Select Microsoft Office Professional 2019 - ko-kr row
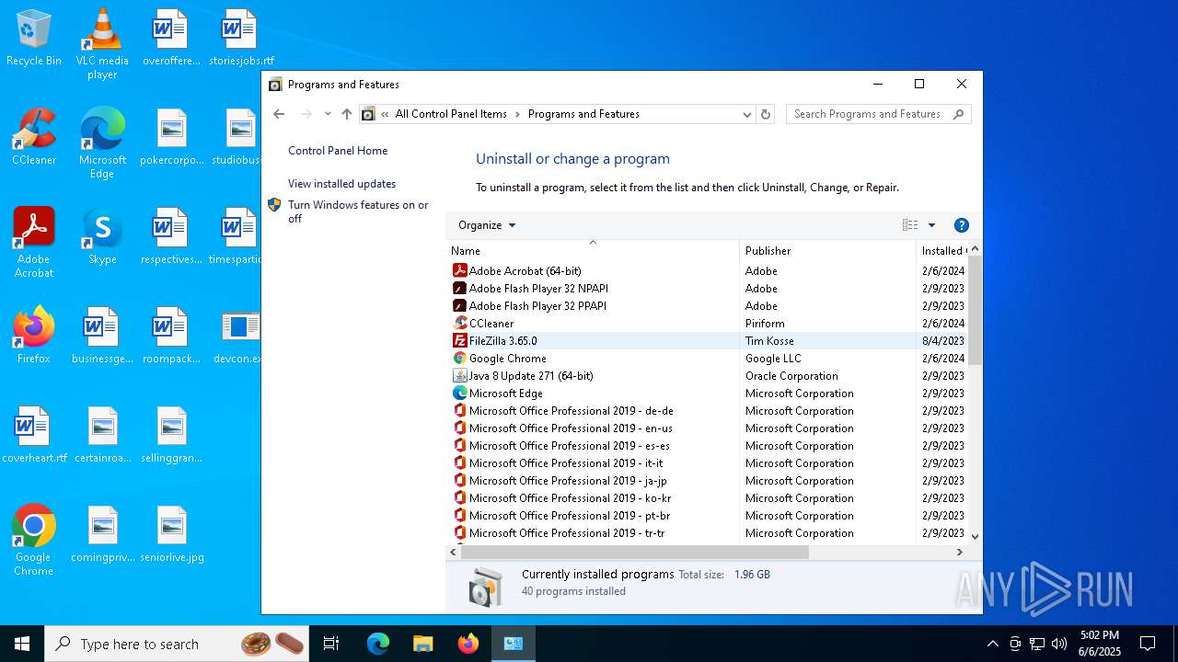The height and width of the screenshot is (662, 1178). click(x=708, y=497)
